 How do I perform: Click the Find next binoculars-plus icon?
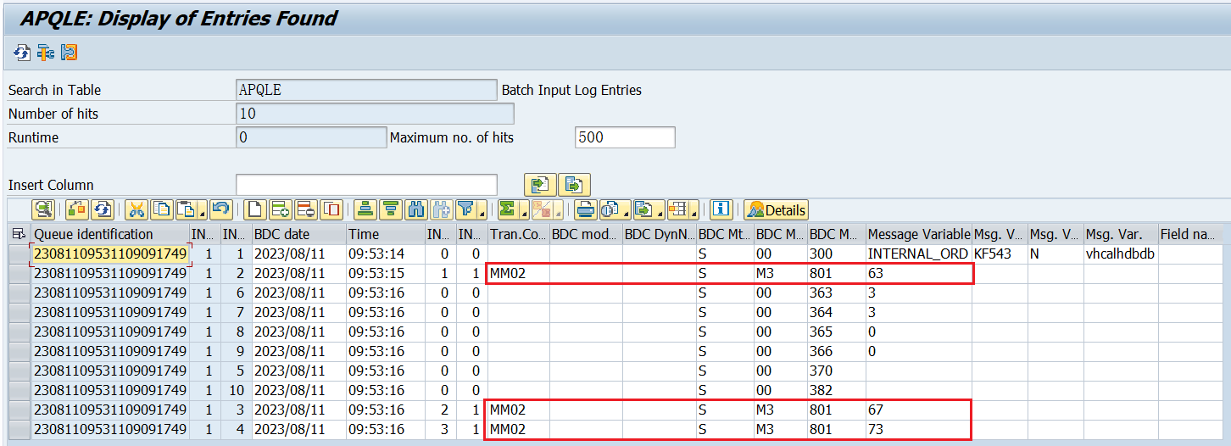(x=442, y=209)
